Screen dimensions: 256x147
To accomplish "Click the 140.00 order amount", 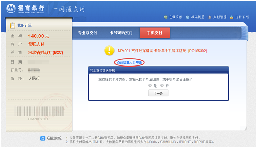I will point(36,36).
